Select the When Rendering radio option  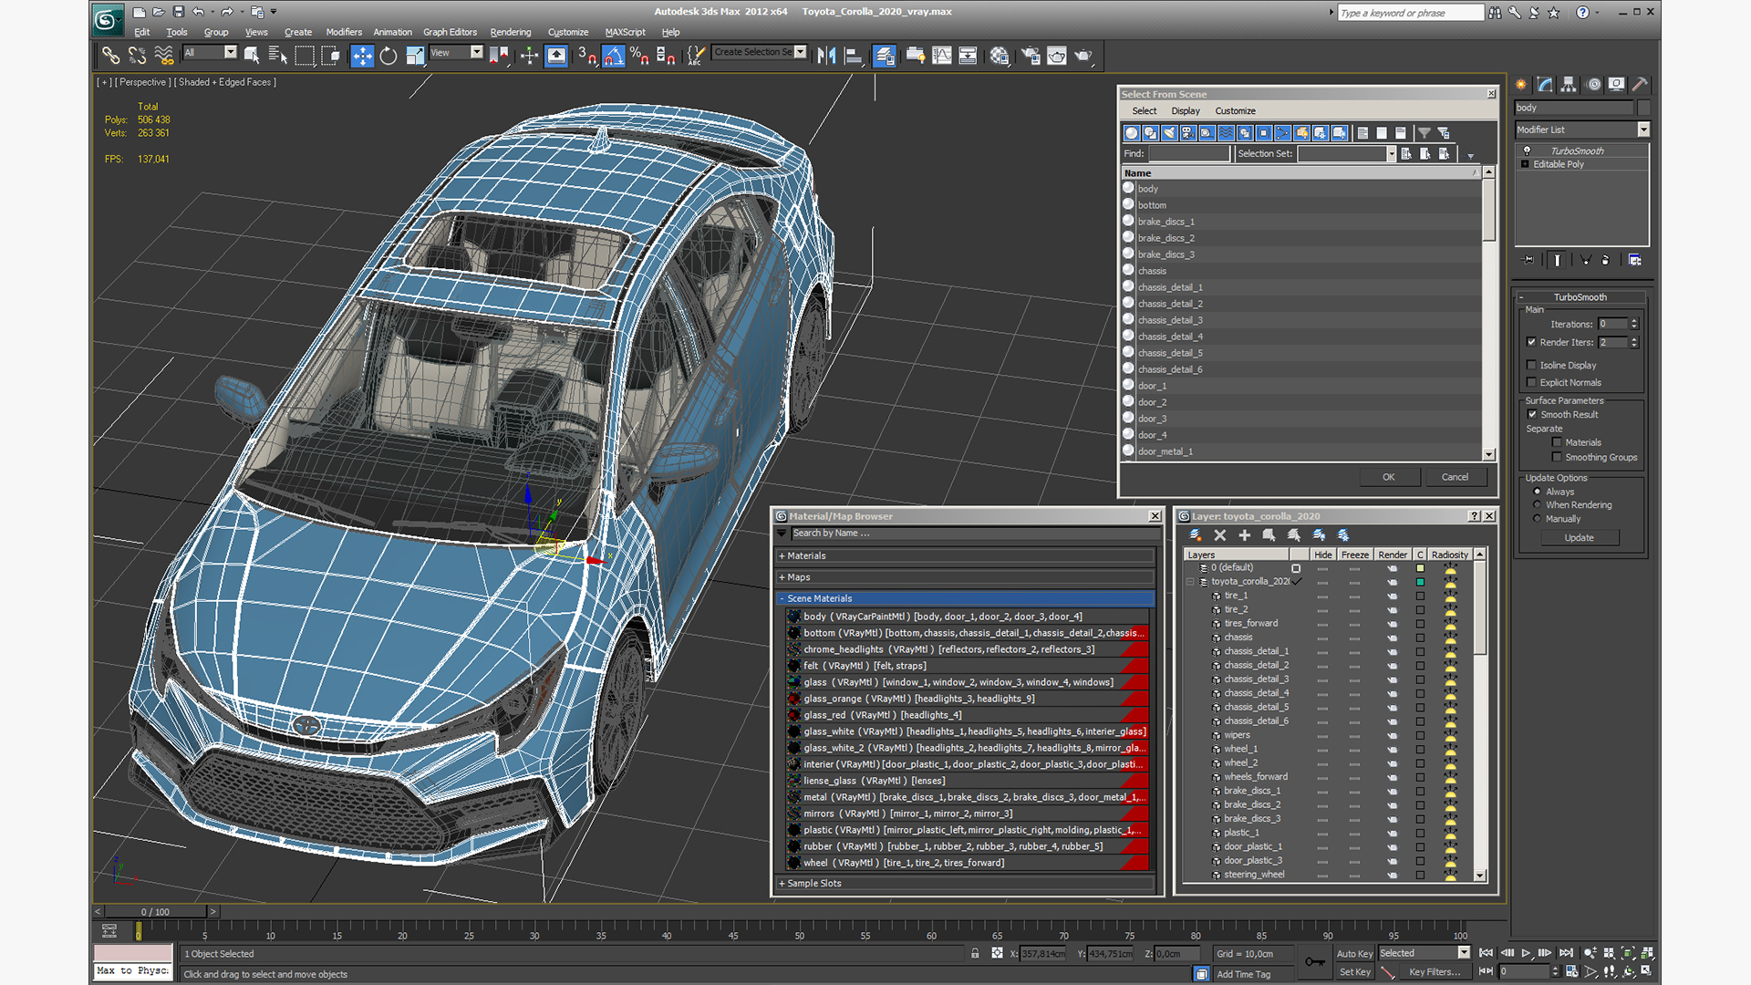pyautogui.click(x=1538, y=504)
